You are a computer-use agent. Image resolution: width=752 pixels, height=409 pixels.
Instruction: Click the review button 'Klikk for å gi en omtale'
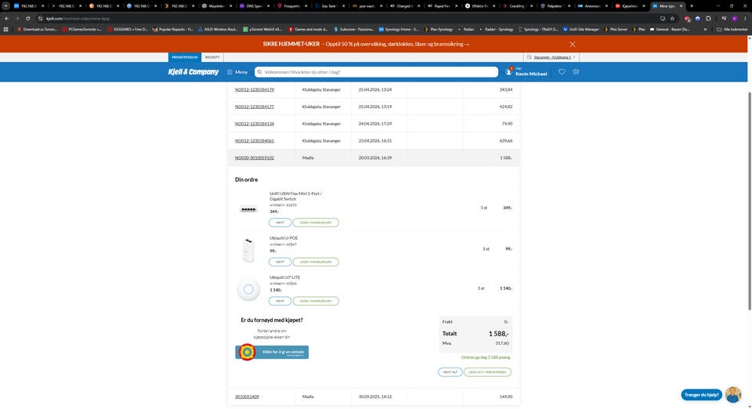click(272, 352)
